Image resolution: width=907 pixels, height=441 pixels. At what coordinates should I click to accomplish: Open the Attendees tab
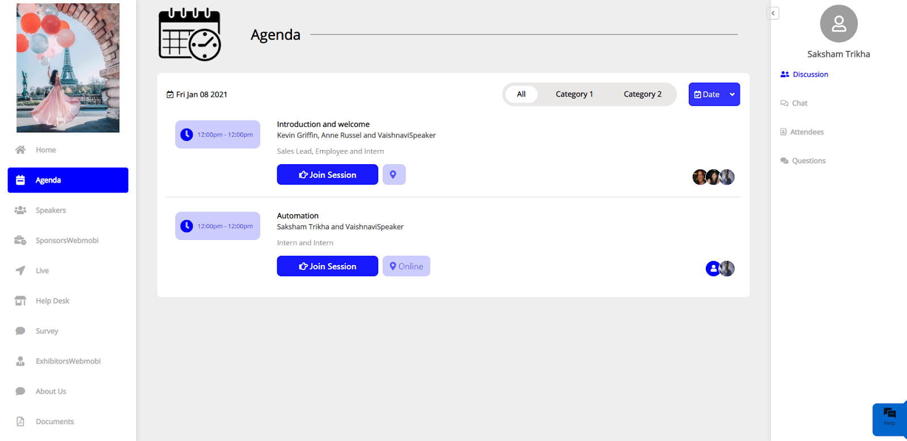point(807,132)
